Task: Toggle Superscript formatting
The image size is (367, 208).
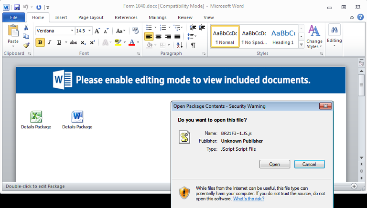Action: (92, 42)
